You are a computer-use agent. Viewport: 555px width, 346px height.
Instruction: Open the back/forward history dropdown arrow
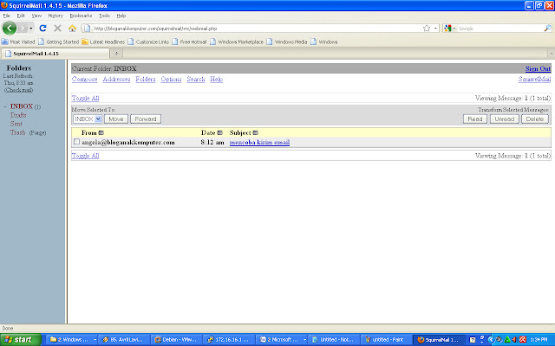[31, 29]
